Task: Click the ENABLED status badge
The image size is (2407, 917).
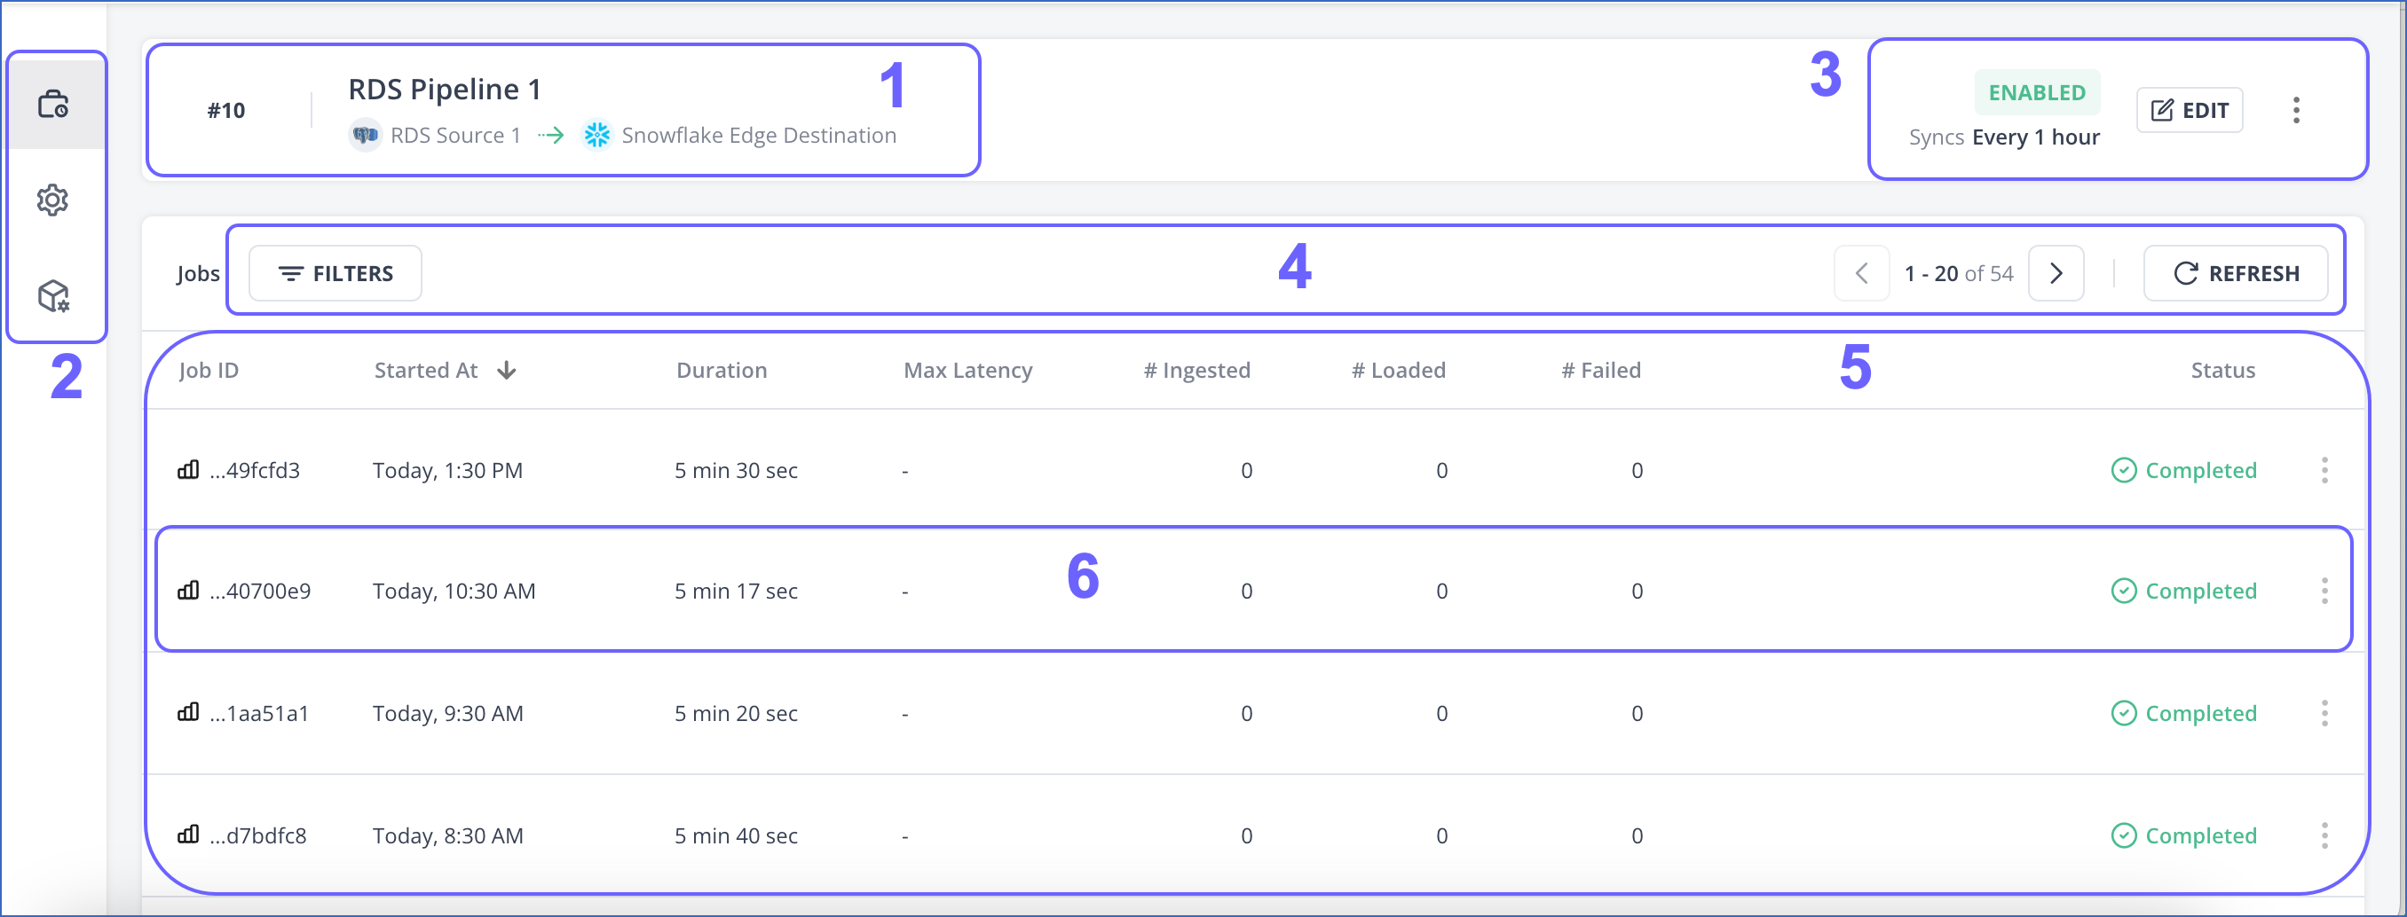Action: [2036, 92]
